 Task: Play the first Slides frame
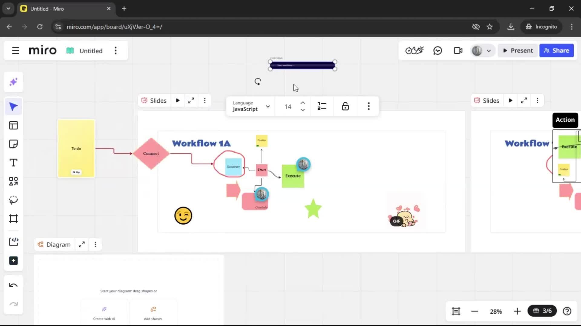tap(178, 101)
